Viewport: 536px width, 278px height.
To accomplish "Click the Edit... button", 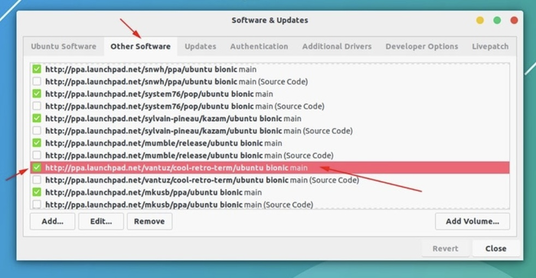I will pos(101,221).
